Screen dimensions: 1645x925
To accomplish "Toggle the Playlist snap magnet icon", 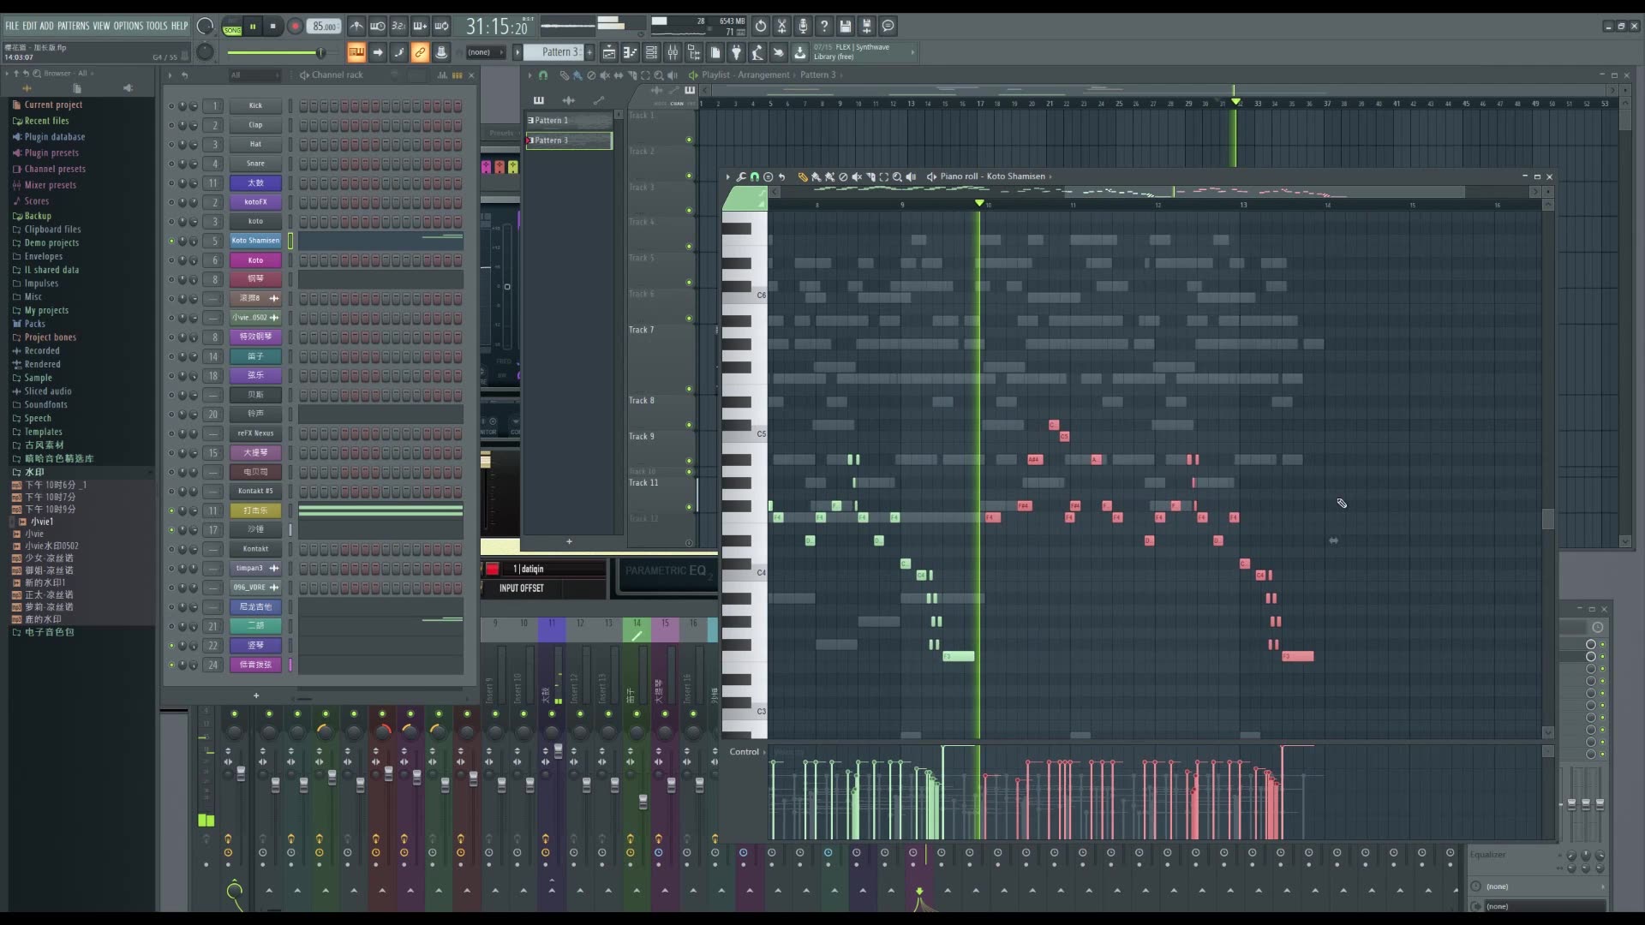I will pyautogui.click(x=543, y=75).
